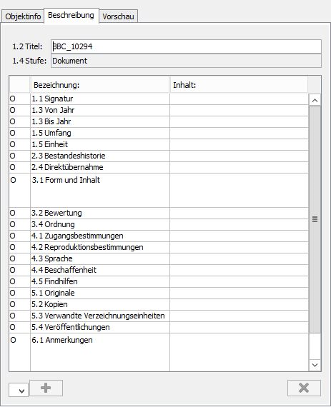Image resolution: width=331 pixels, height=407 pixels.
Task: Click the scrollbar down arrow
Action: pos(315,365)
